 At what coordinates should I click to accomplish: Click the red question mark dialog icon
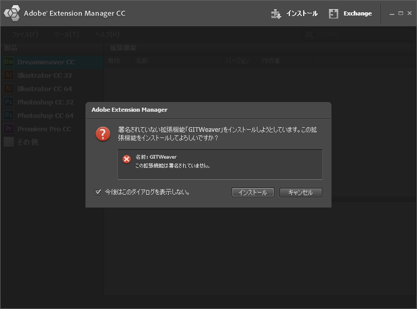(x=103, y=134)
